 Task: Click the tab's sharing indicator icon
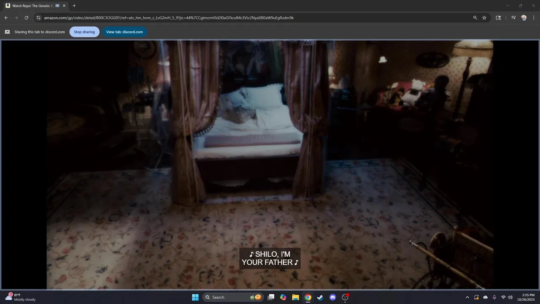pos(57,6)
